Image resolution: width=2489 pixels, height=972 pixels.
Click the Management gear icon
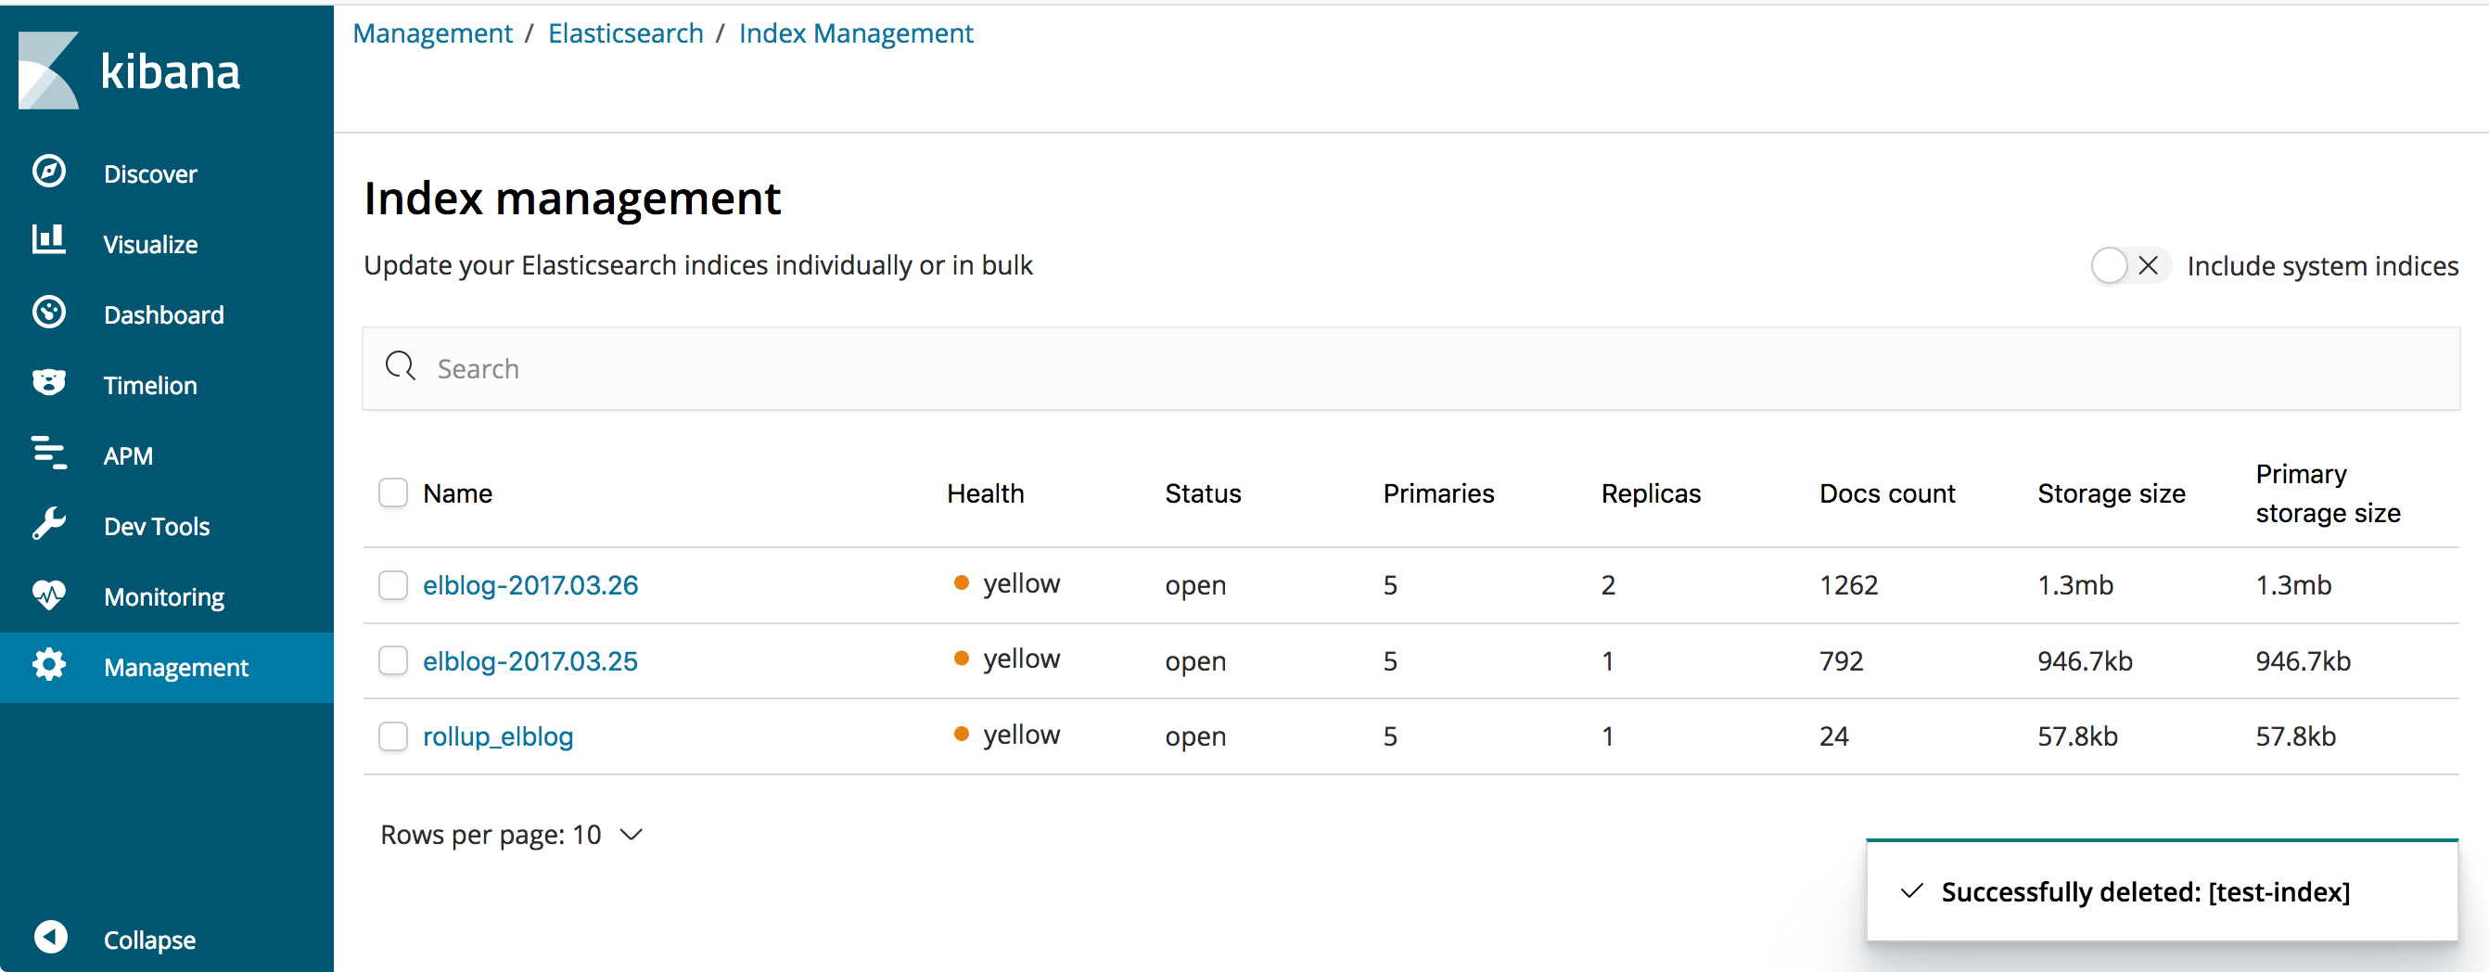[49, 666]
